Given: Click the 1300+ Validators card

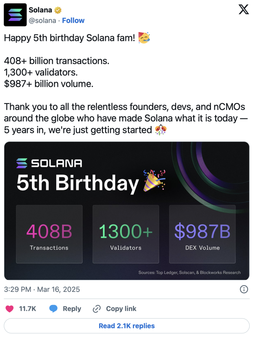Looking at the screenshot, I should coord(126,234).
